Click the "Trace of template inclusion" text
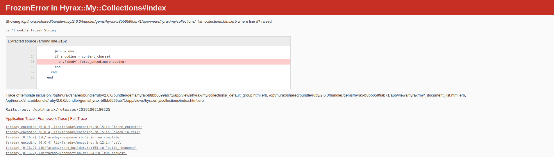Viewport: 554px width, 157px height. click(28, 95)
